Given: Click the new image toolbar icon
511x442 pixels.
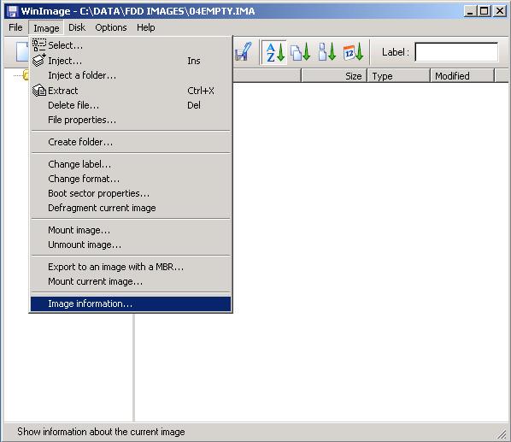Looking at the screenshot, I should pyautogui.click(x=22, y=52).
